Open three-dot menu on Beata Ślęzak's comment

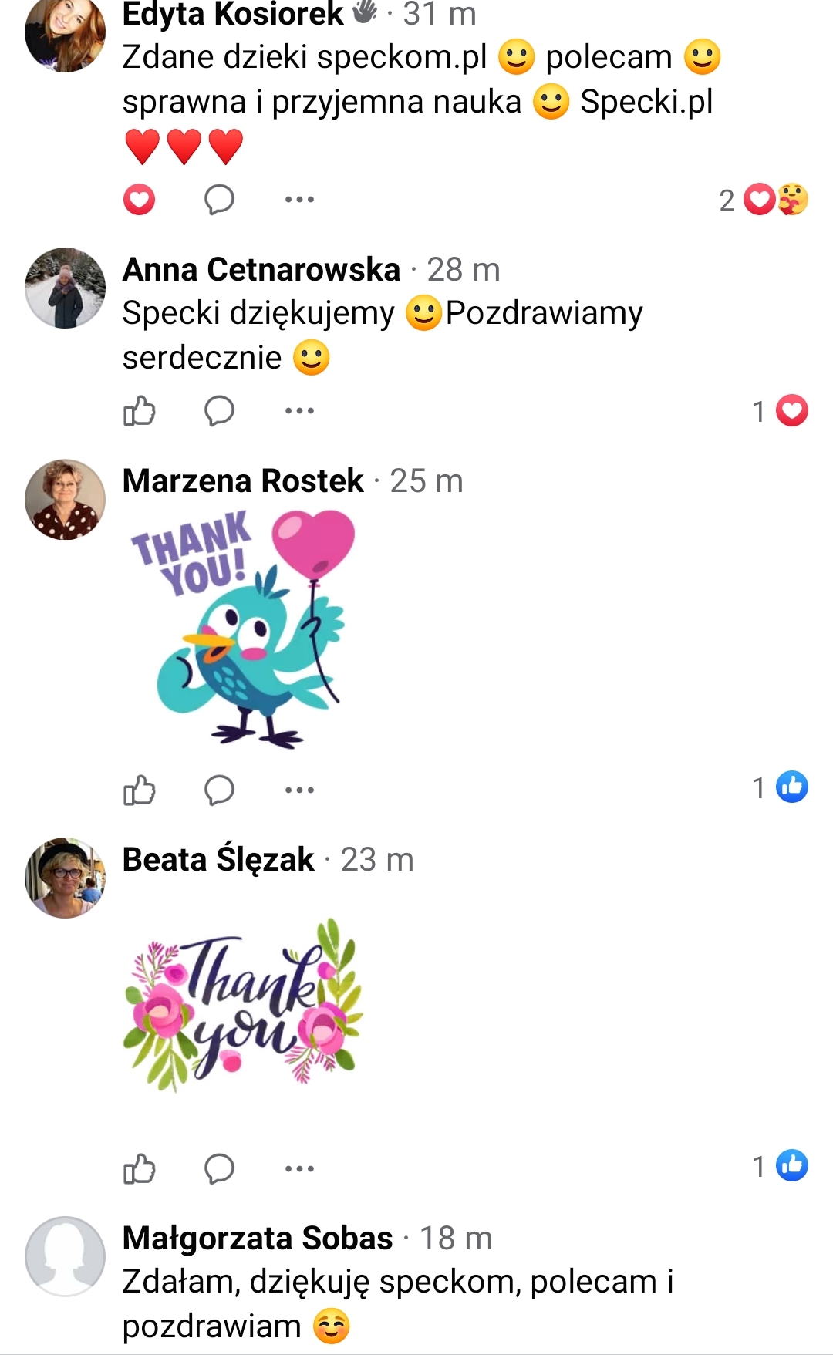(x=299, y=1168)
